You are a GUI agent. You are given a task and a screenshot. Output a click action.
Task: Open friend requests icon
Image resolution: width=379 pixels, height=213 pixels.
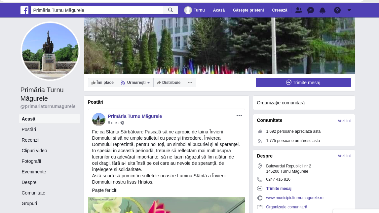pos(299,10)
